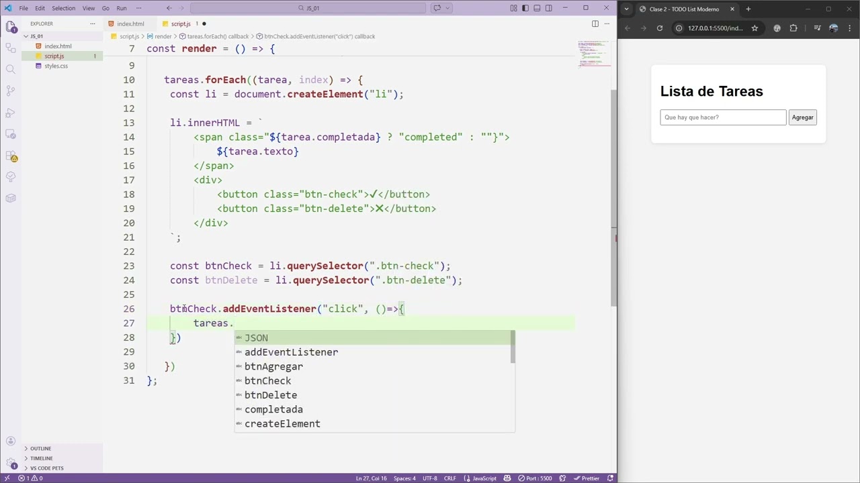Open the notifications bell in the status bar
Image resolution: width=860 pixels, height=483 pixels.
610,478
